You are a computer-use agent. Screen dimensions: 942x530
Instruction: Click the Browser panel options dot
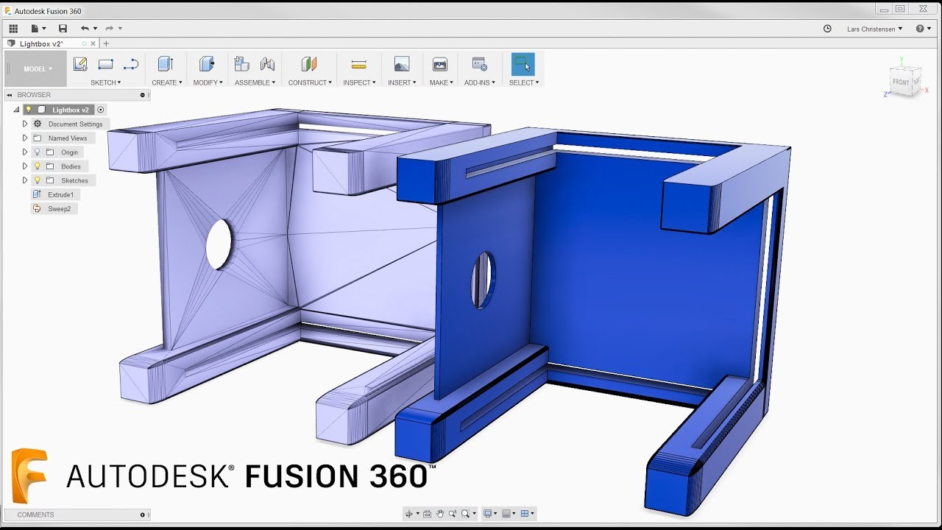coord(143,95)
